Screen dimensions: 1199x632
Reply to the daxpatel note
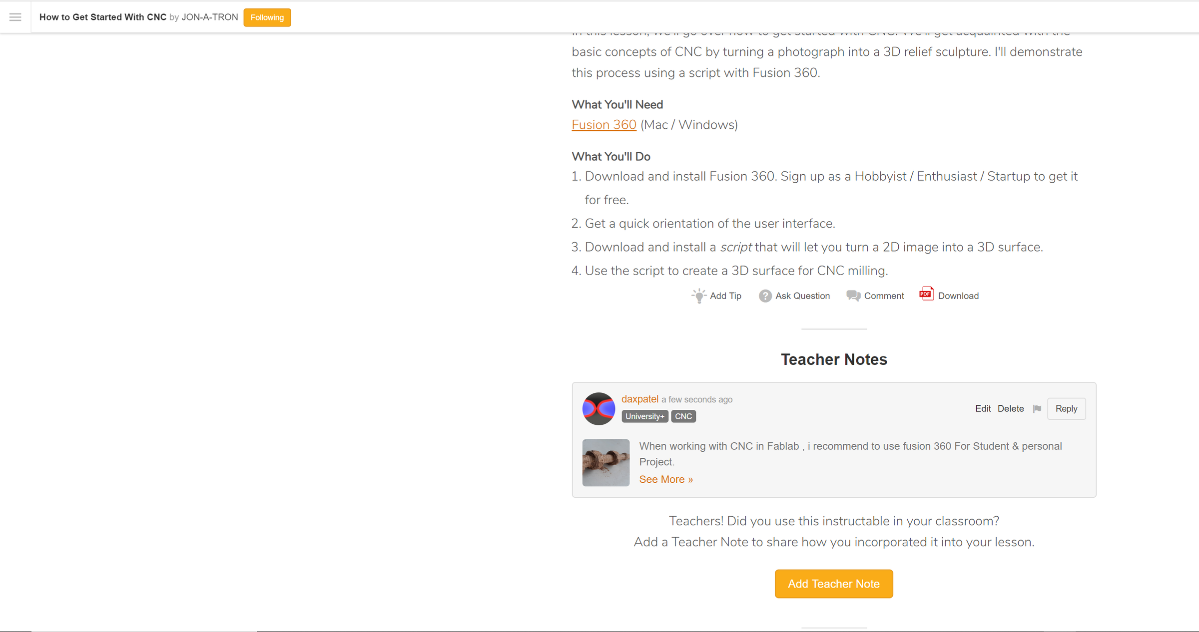click(x=1066, y=409)
